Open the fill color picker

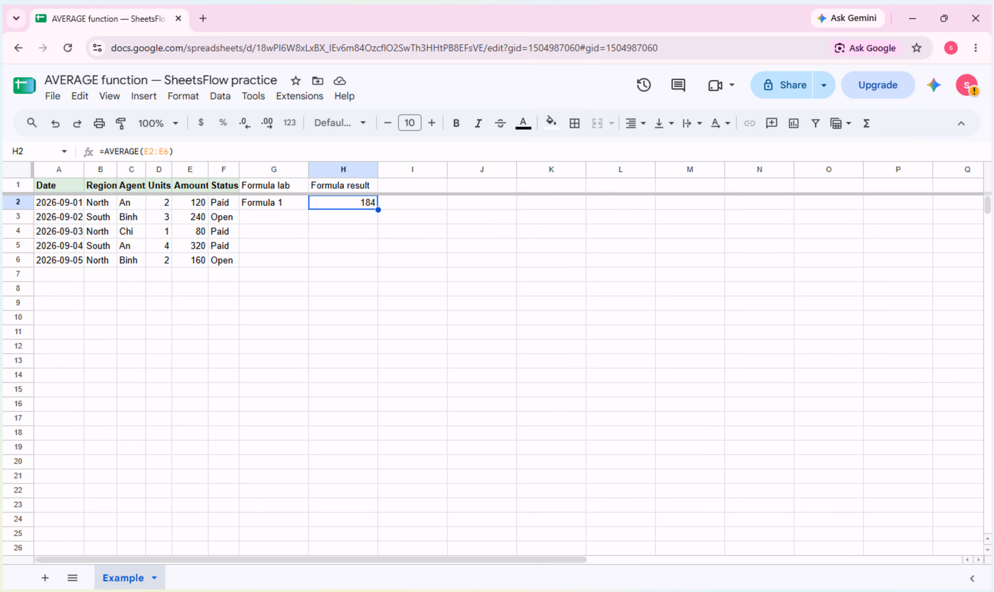tap(551, 122)
